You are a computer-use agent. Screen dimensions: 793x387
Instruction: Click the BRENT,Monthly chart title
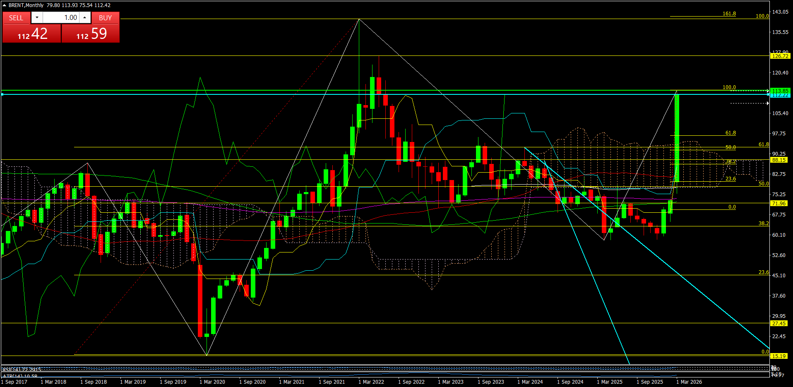(26, 5)
